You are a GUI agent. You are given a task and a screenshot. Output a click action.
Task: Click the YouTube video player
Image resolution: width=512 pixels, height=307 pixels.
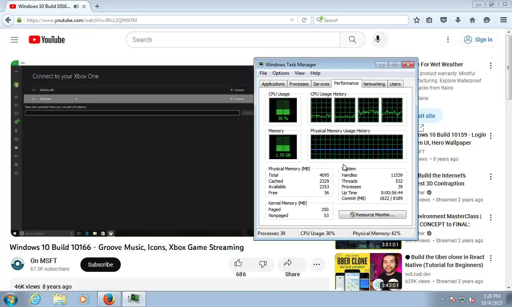point(132,148)
